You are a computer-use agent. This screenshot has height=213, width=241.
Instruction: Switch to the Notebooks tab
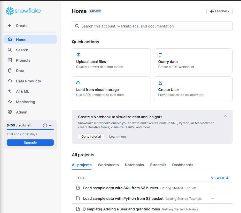[x=134, y=165]
